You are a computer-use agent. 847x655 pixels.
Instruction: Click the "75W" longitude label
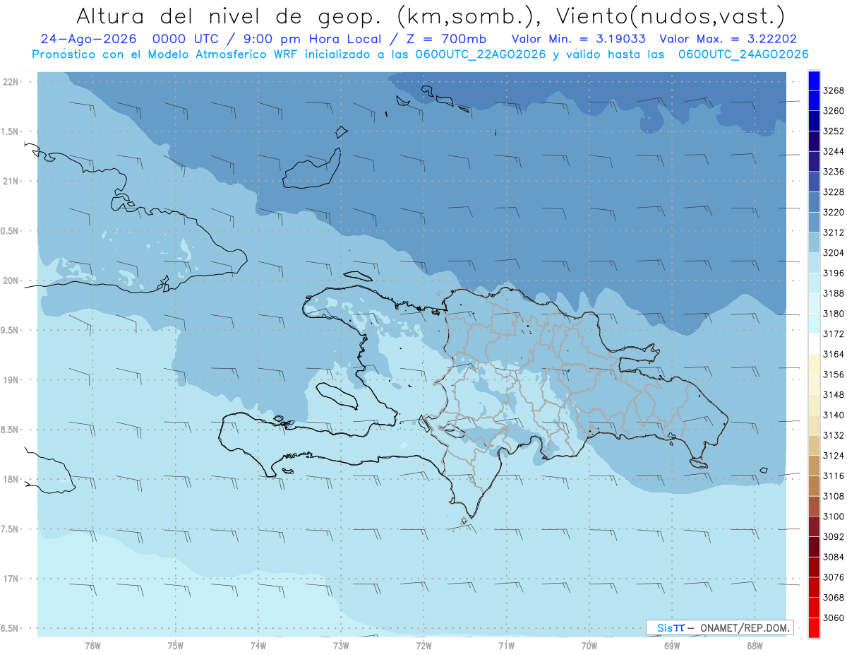pos(175,646)
